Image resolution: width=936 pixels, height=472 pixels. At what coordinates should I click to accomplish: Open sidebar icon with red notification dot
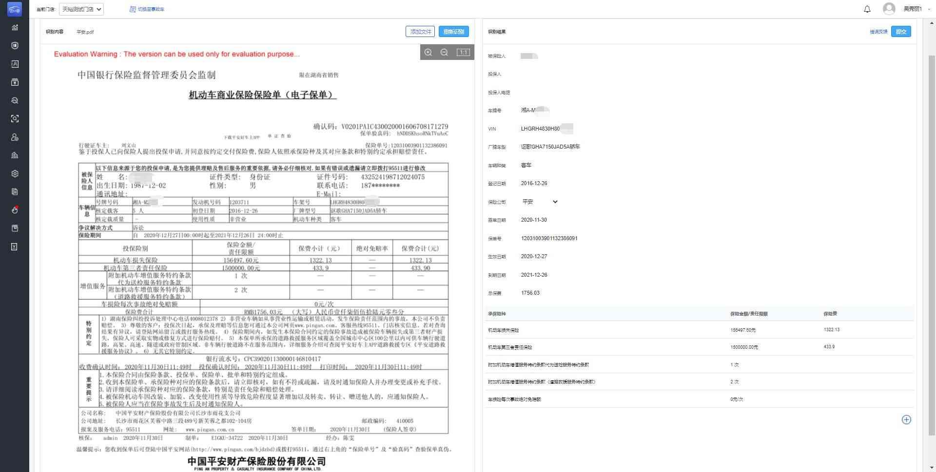(15, 210)
